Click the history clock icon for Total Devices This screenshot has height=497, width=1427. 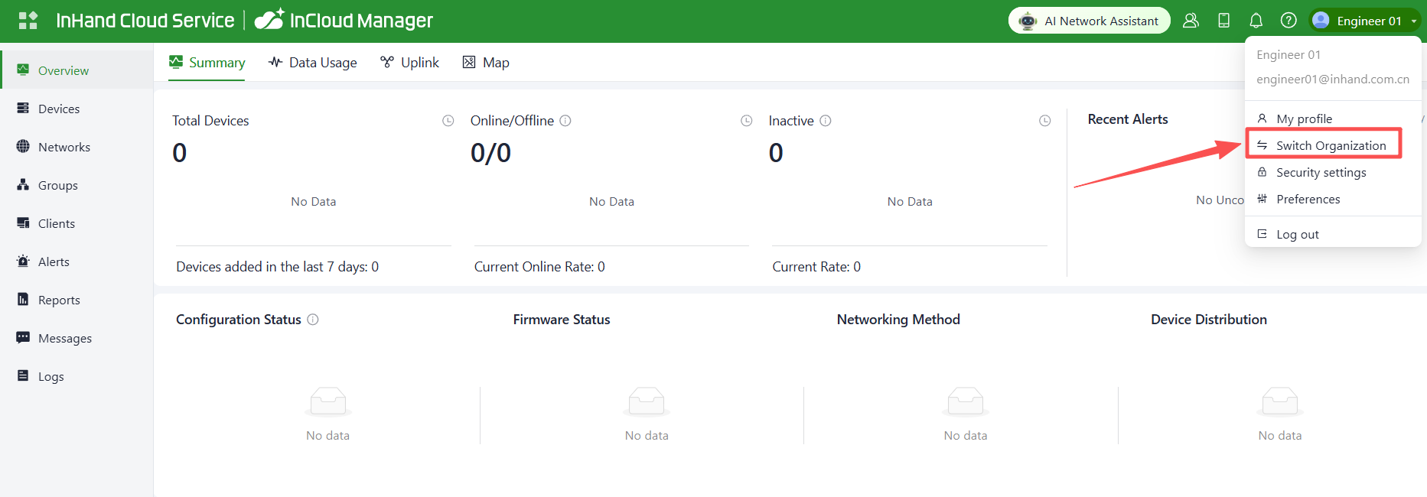coord(448,121)
